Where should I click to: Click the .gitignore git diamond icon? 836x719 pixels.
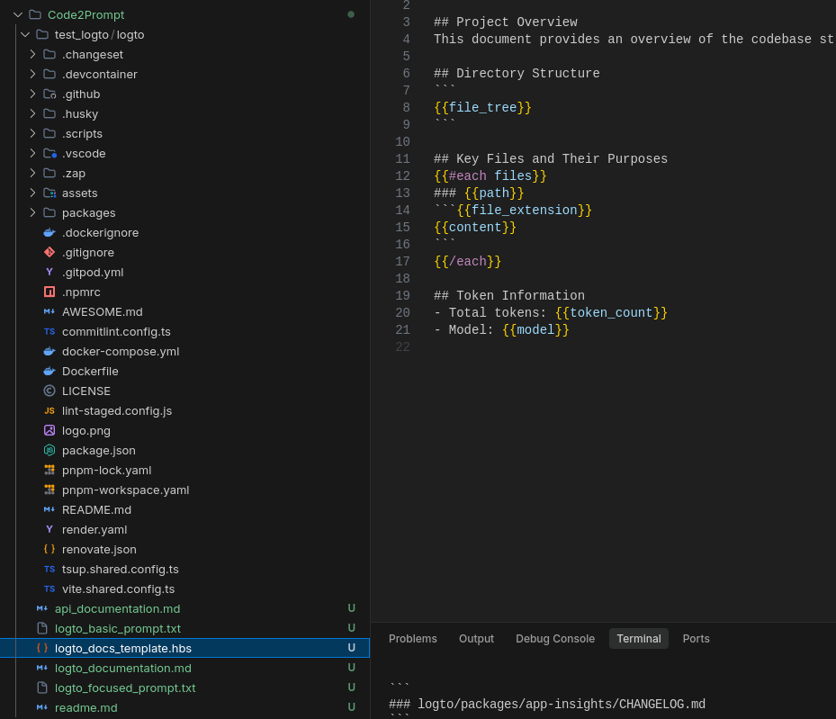click(49, 252)
